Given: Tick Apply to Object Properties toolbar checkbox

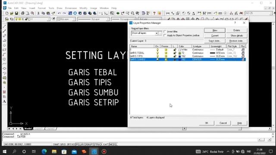Looking at the screenshot, I should pyautogui.click(x=165, y=35).
